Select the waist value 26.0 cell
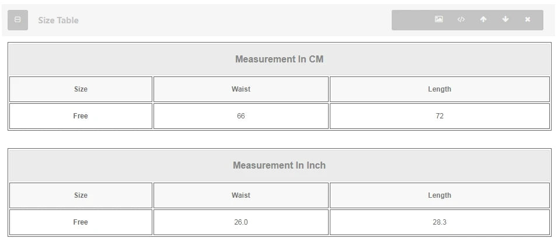The height and width of the screenshot is (238, 558). pos(241,222)
